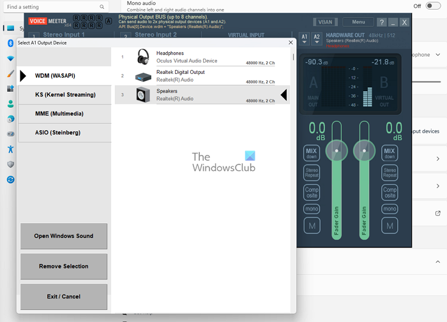Select the MME (Multimedia) driver tab

click(x=64, y=113)
